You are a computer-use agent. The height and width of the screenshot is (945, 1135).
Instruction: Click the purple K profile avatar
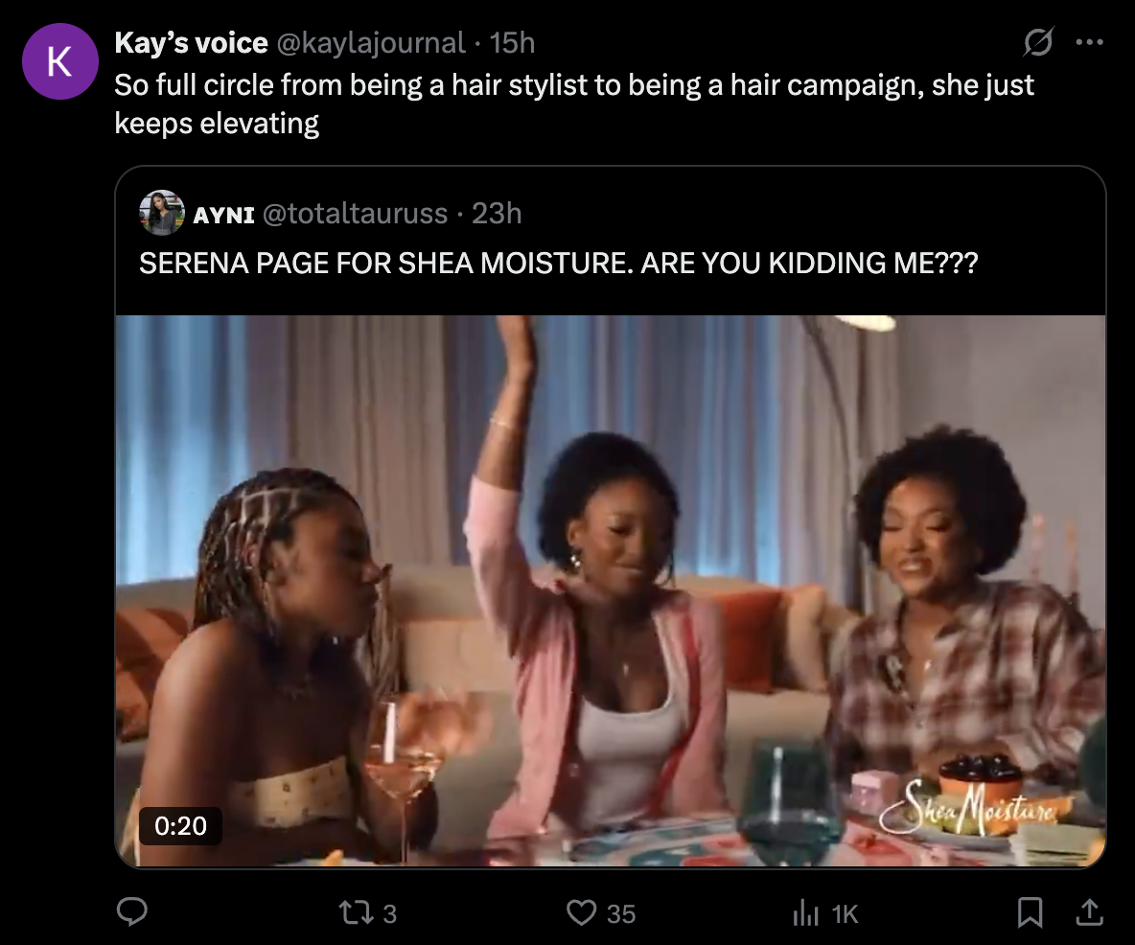point(59,60)
